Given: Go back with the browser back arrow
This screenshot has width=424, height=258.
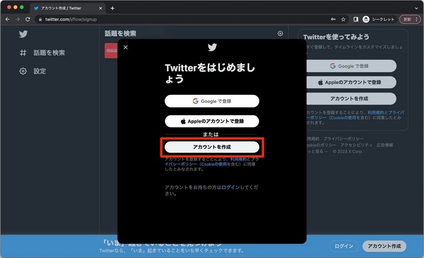Looking at the screenshot, I should [7, 19].
